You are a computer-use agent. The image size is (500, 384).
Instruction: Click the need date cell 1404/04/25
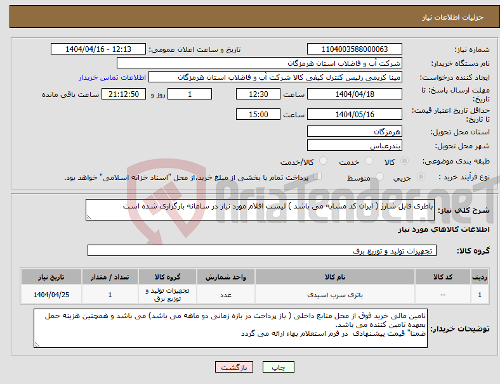click(x=51, y=295)
